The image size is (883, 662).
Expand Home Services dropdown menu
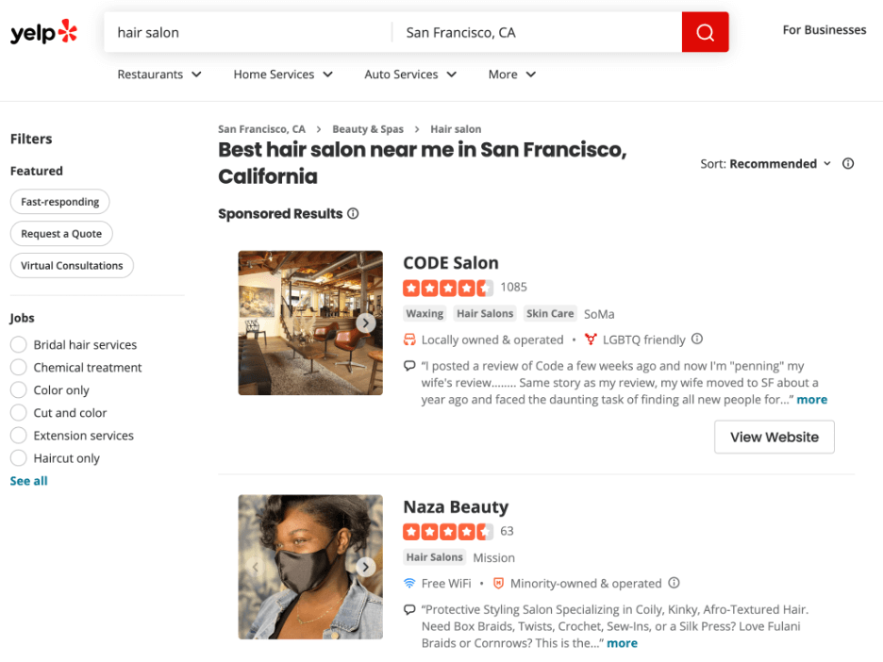(283, 74)
